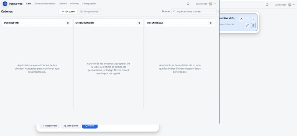Image resolution: width=297 pixels, height=136 pixels.
Task: Click the Juan Diego name in the right background window
Action: (281, 5)
